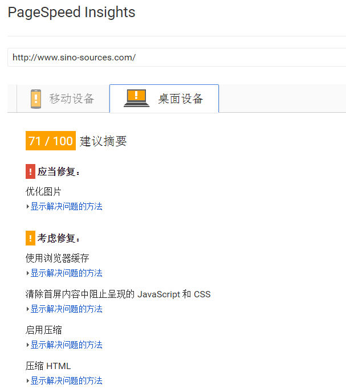The height and width of the screenshot is (389, 346).
Task: Click the 优化图片 rule title
Action: [x=43, y=192]
